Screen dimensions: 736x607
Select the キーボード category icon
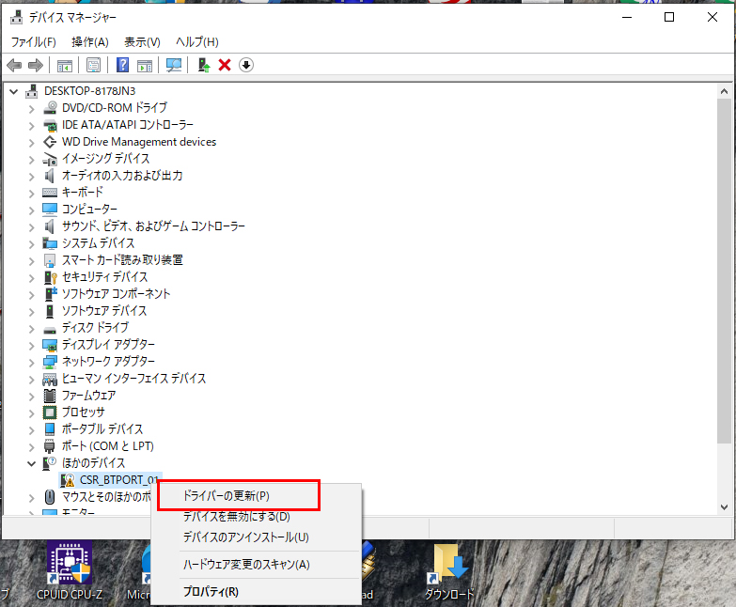(x=50, y=193)
